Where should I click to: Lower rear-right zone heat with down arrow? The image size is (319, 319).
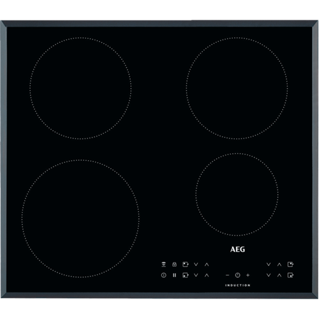point(269,264)
